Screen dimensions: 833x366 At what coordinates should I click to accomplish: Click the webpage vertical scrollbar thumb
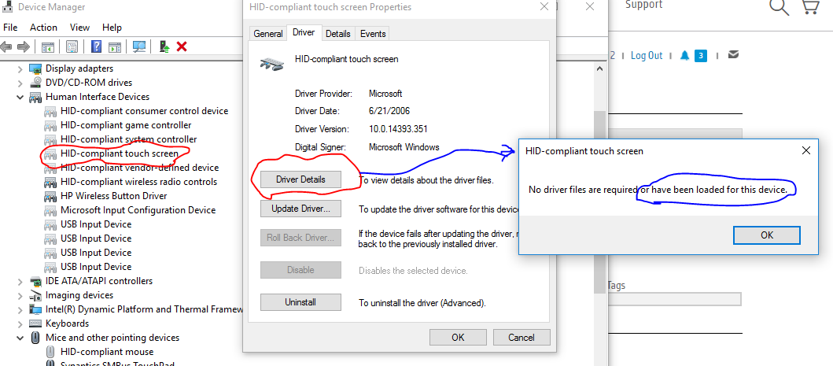600,202
